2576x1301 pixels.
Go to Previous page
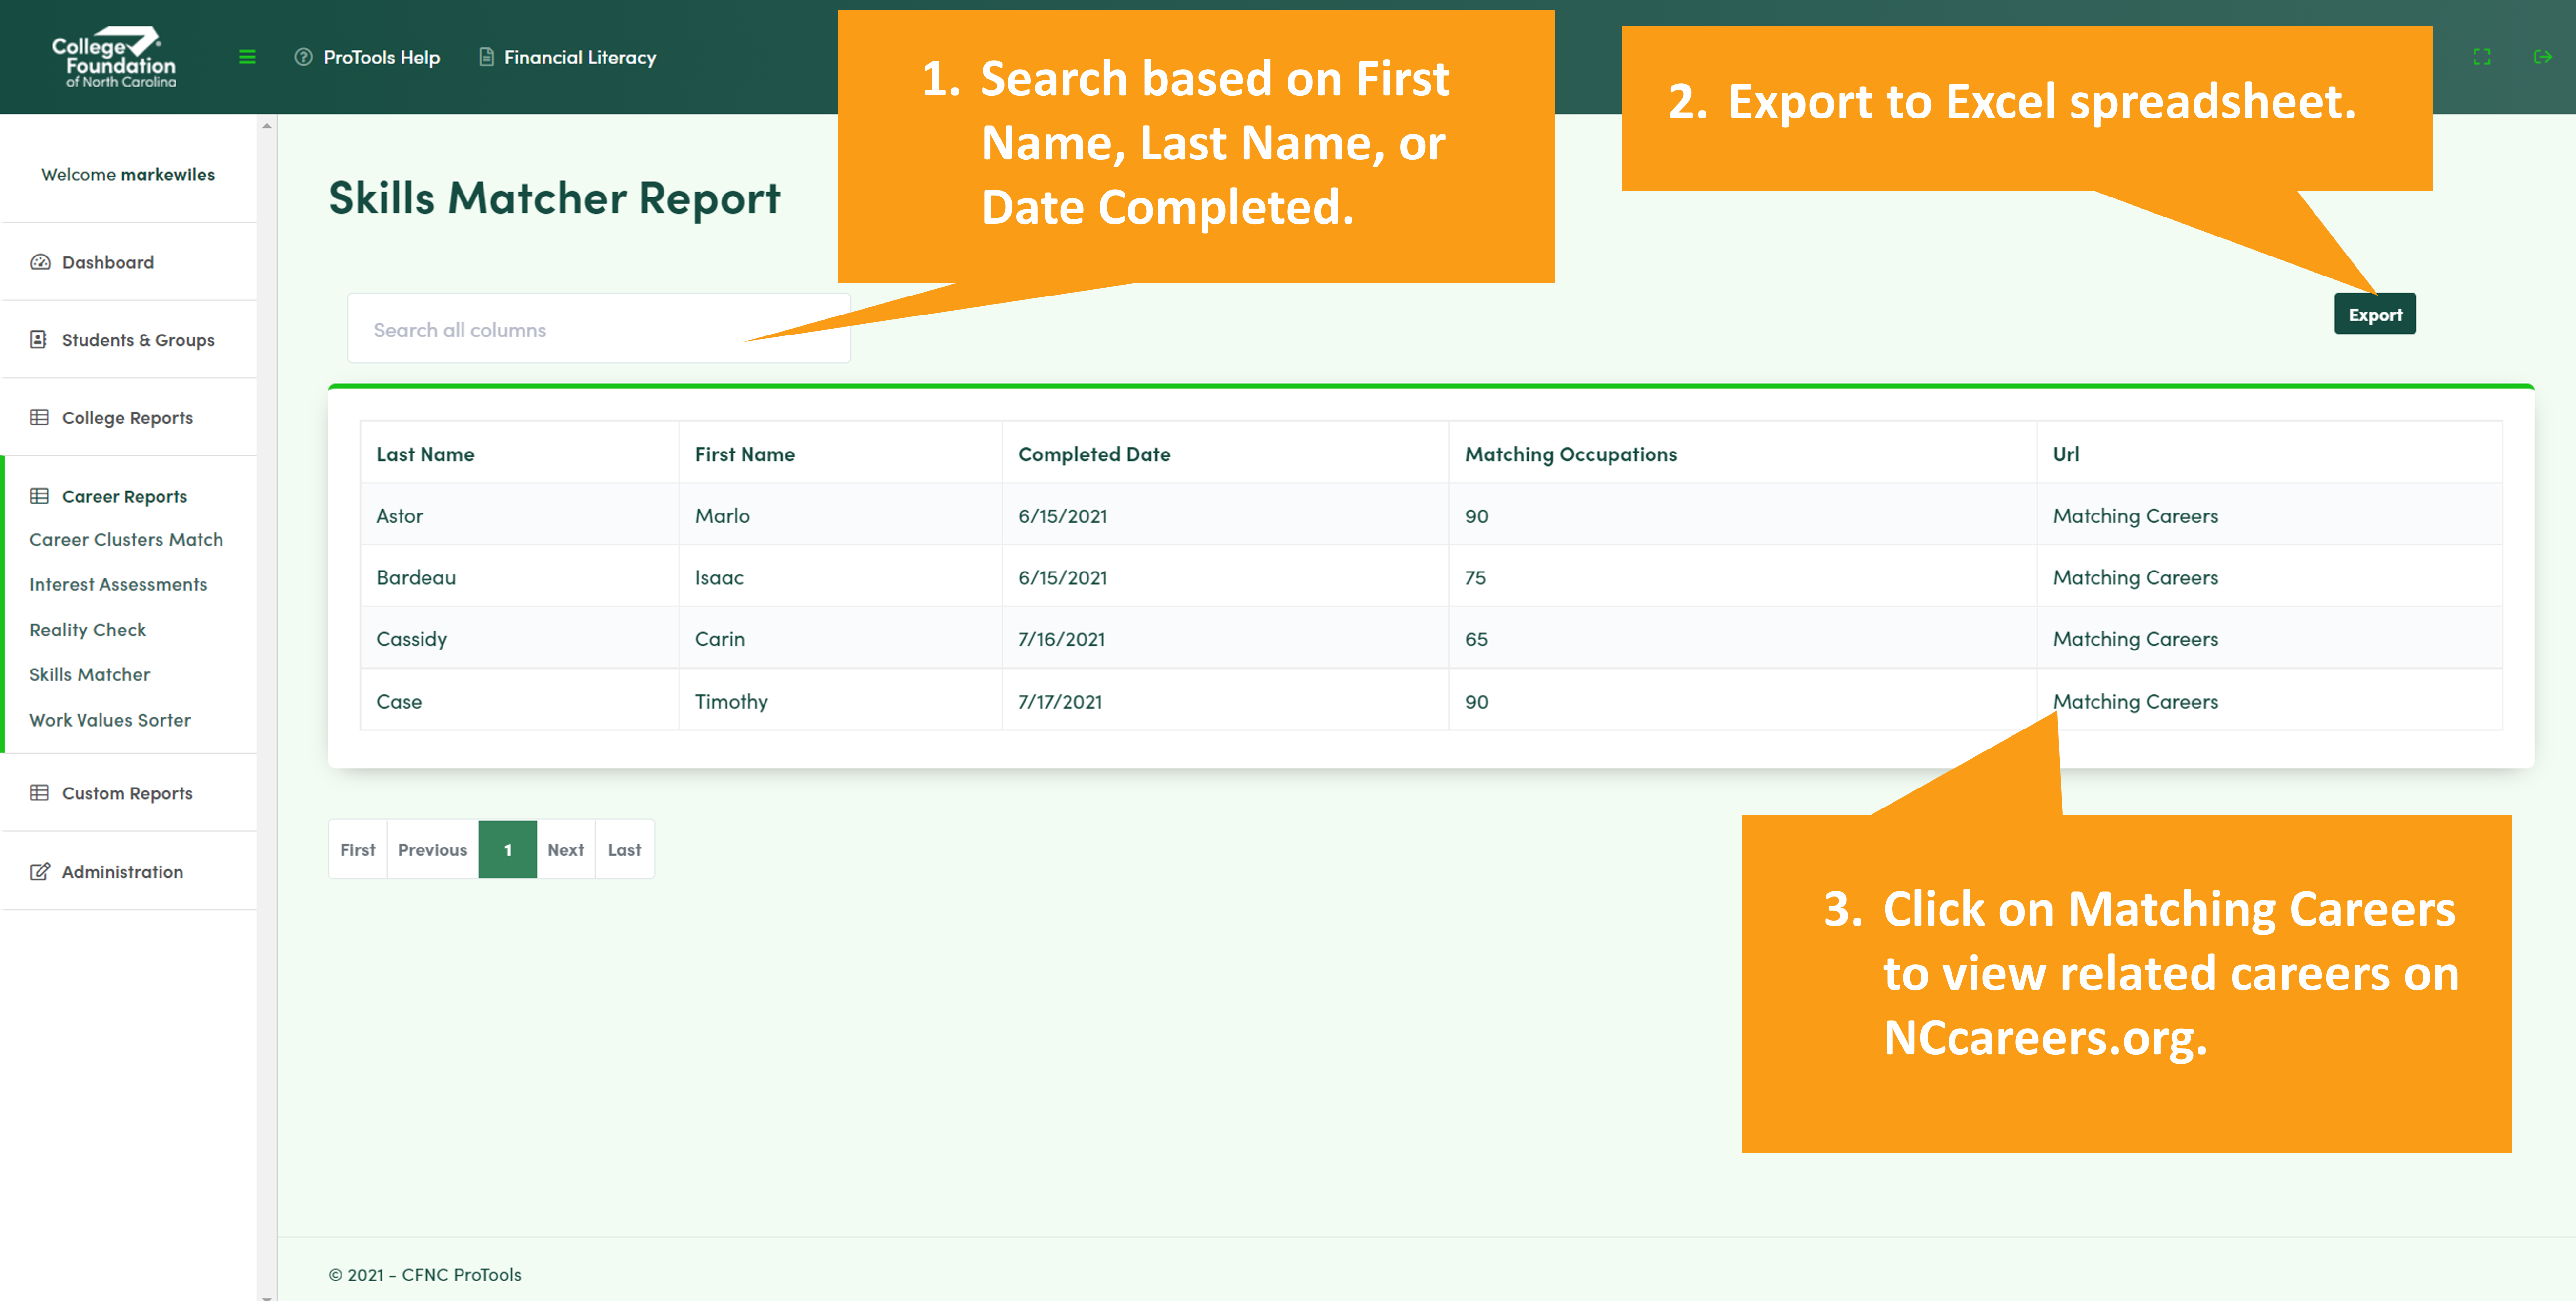click(x=432, y=849)
